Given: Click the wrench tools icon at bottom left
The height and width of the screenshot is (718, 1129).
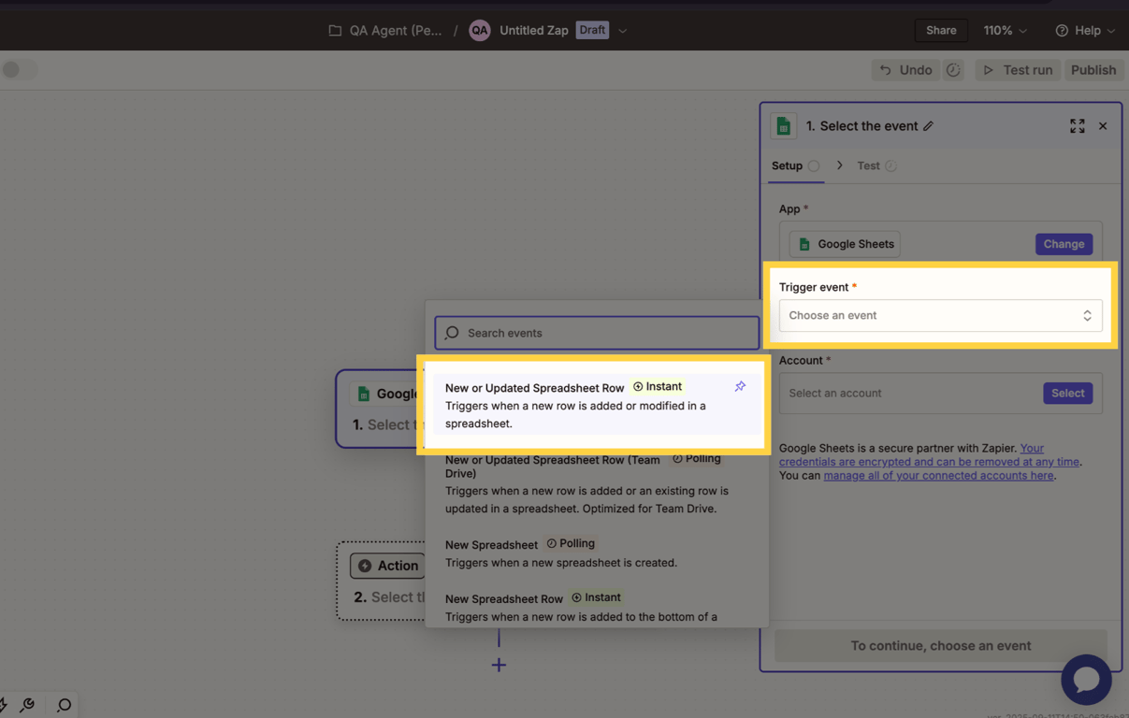Looking at the screenshot, I should (x=28, y=705).
